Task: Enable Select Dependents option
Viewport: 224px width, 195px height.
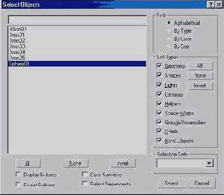Action: pyautogui.click(x=85, y=184)
